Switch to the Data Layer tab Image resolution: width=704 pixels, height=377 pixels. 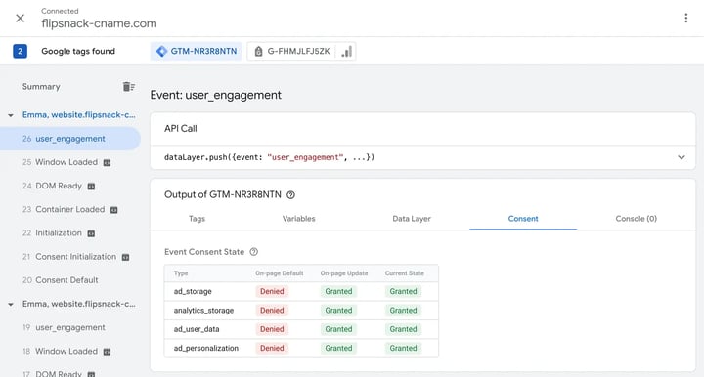pyautogui.click(x=412, y=219)
